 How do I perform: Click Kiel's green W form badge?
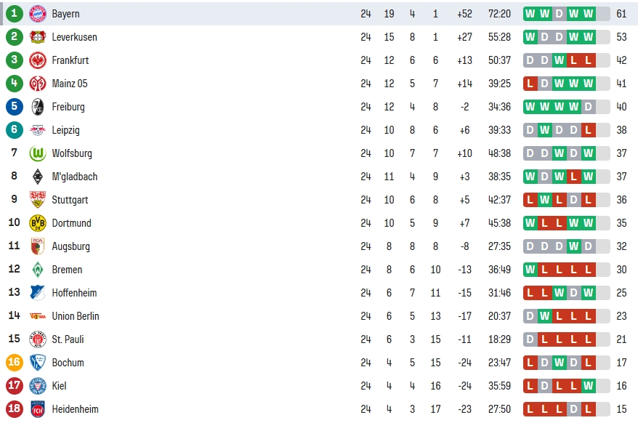(589, 385)
